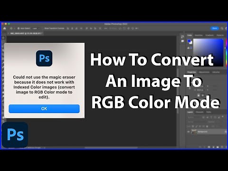Switch to the Libraries tab
Viewport: 228px width, 171px height.
click(x=216, y=72)
